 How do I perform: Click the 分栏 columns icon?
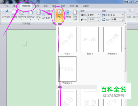click(38, 12)
